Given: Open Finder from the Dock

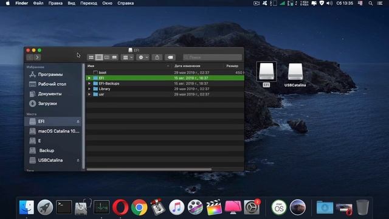Looking at the screenshot, I should (x=27, y=207).
